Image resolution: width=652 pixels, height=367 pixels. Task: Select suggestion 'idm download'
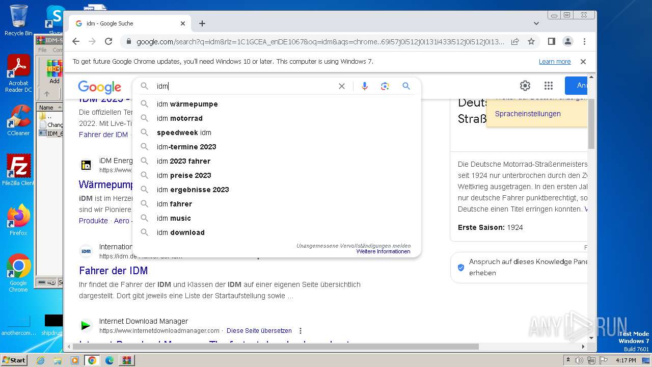(277, 232)
